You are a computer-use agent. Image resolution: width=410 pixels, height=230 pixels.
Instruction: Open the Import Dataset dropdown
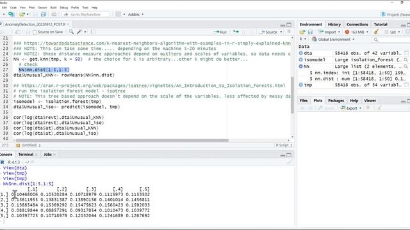pos(329,32)
